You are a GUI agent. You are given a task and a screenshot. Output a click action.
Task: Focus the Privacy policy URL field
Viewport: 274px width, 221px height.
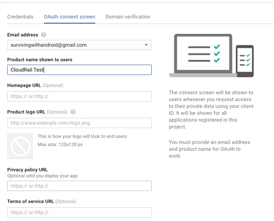(80, 186)
